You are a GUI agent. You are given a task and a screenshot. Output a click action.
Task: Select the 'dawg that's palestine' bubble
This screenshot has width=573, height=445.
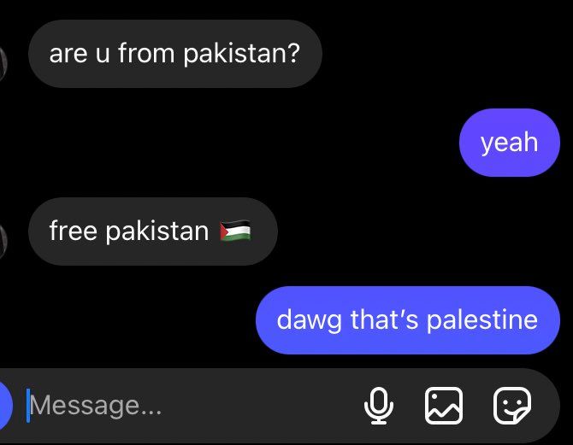(x=408, y=320)
